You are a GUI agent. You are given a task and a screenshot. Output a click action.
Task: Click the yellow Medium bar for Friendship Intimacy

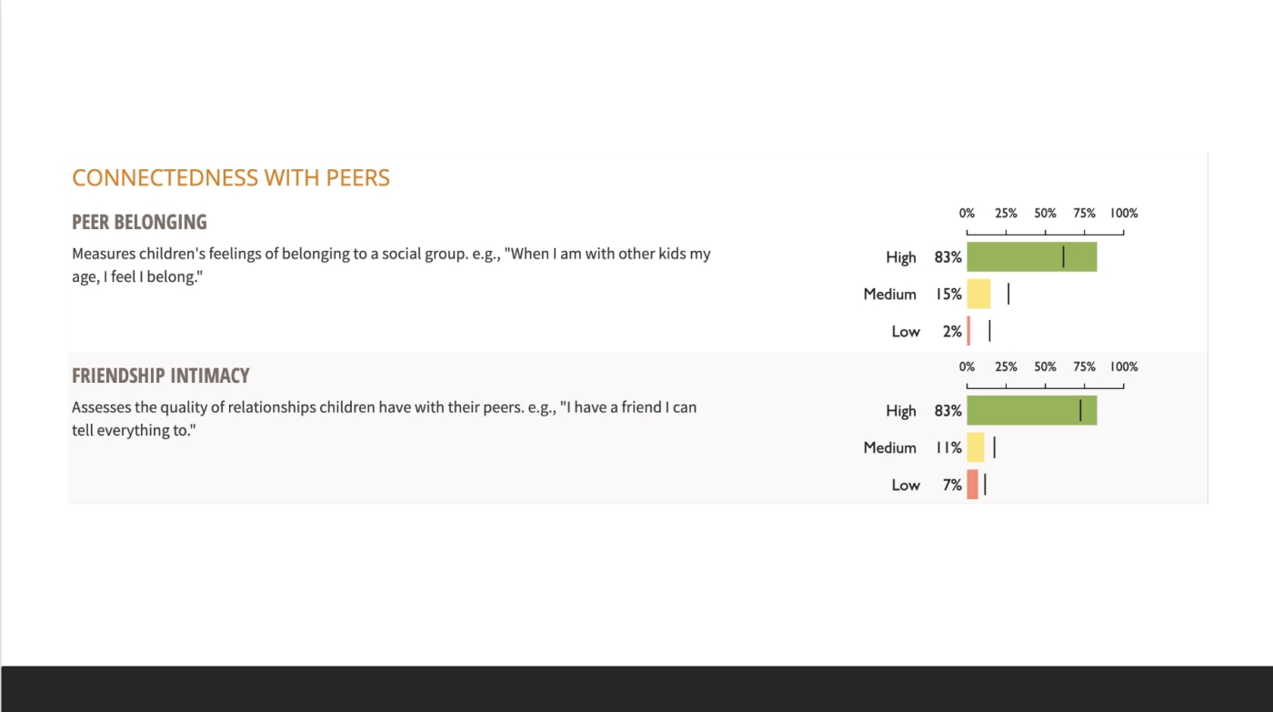(976, 447)
